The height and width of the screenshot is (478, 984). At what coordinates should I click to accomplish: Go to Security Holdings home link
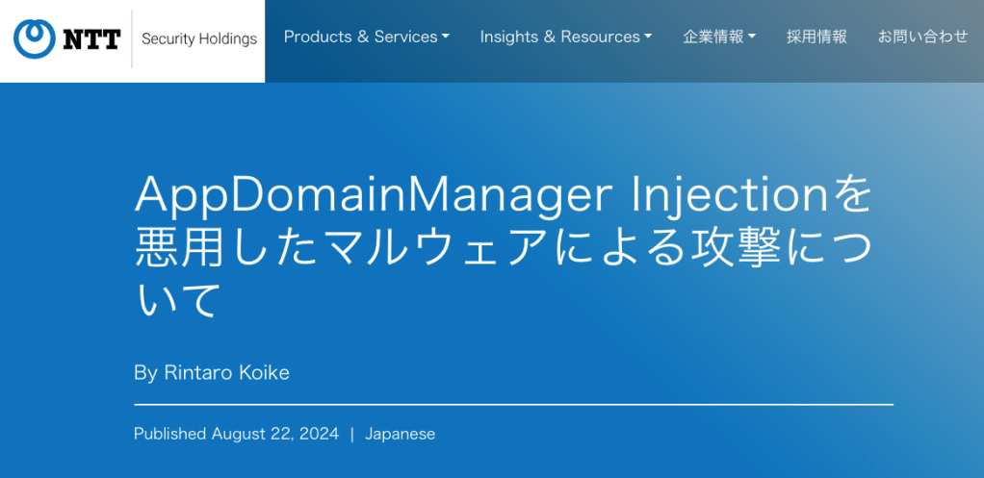click(199, 39)
